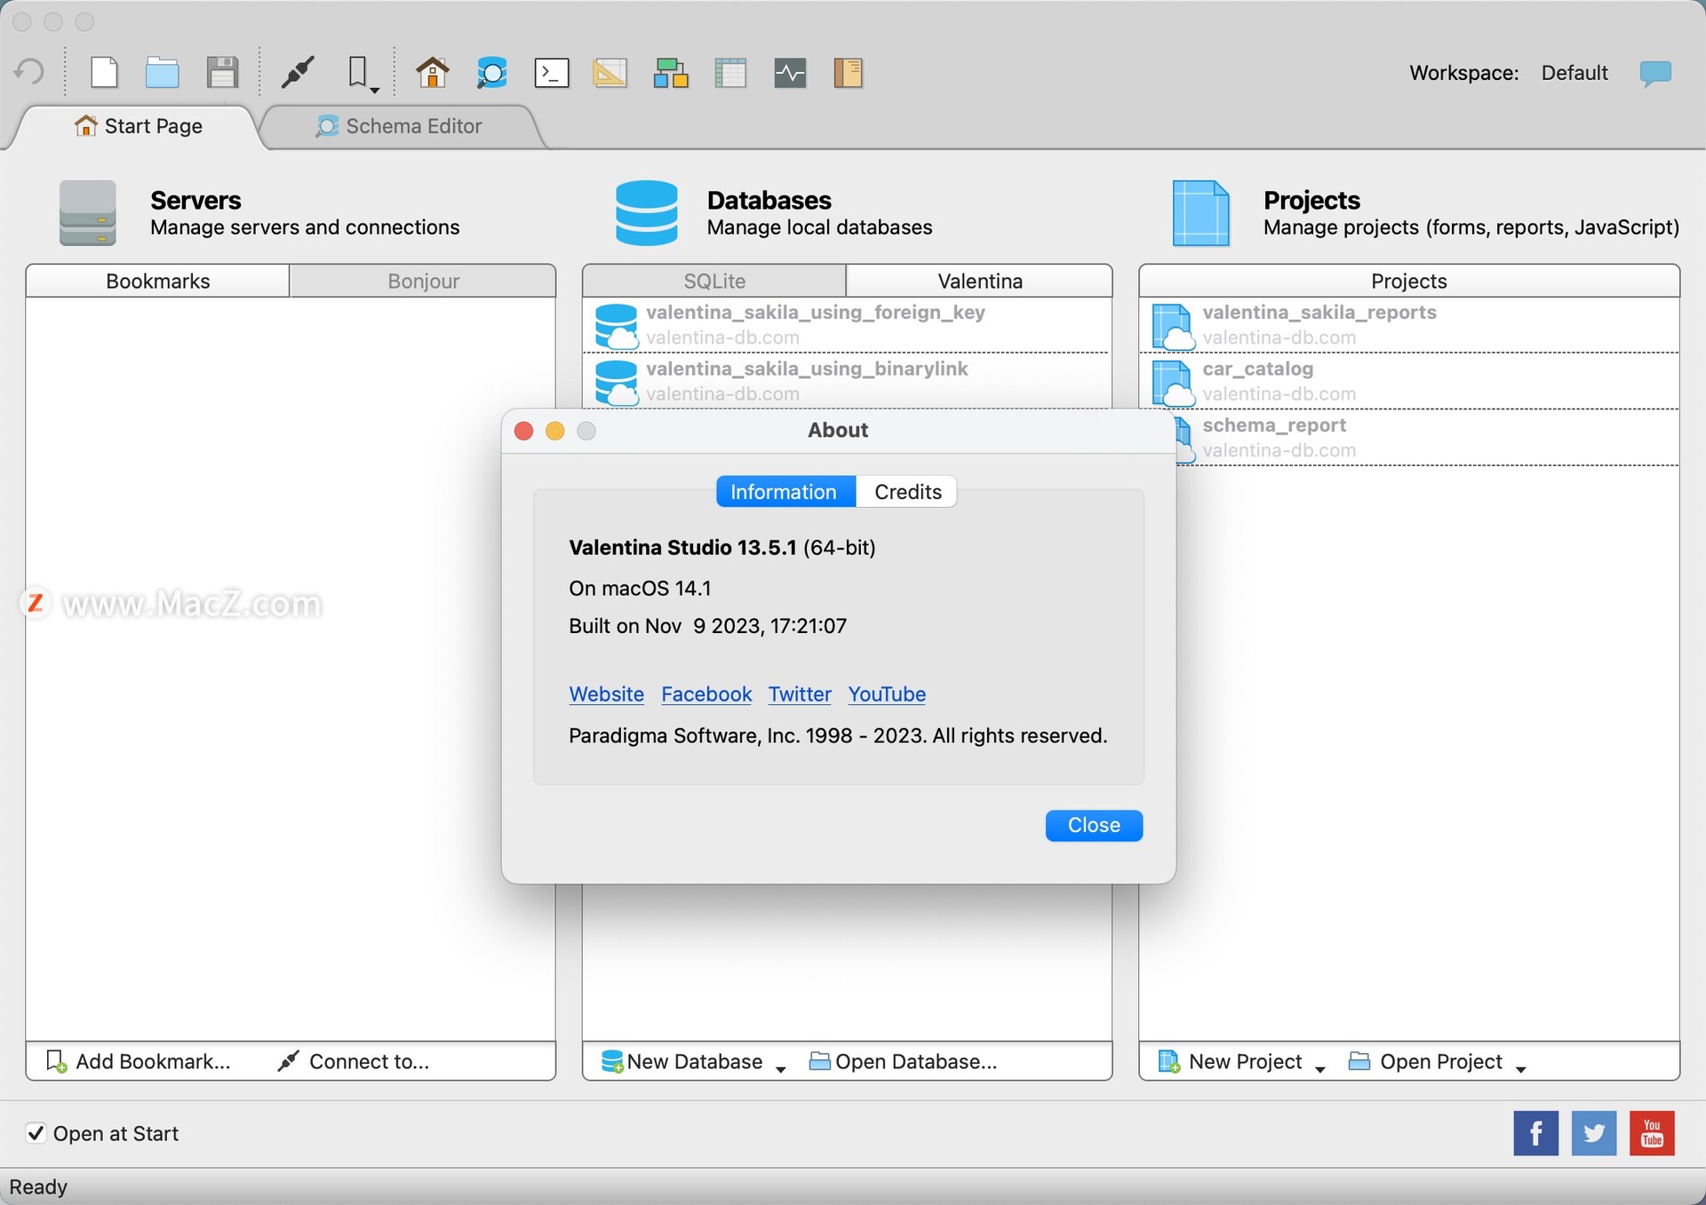Click Connect to... button
The height and width of the screenshot is (1205, 1706).
[x=353, y=1061]
